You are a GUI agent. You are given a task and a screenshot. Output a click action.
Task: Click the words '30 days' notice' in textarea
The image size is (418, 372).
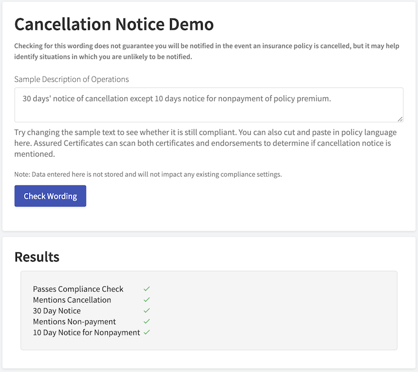[x=48, y=99]
